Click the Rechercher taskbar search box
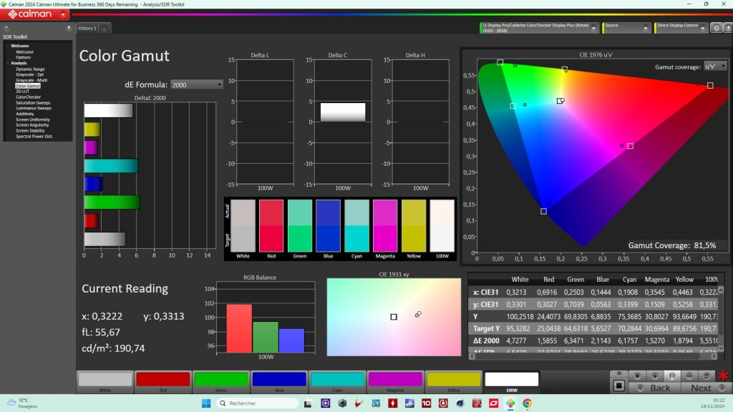This screenshot has height=412, width=733. point(257,403)
